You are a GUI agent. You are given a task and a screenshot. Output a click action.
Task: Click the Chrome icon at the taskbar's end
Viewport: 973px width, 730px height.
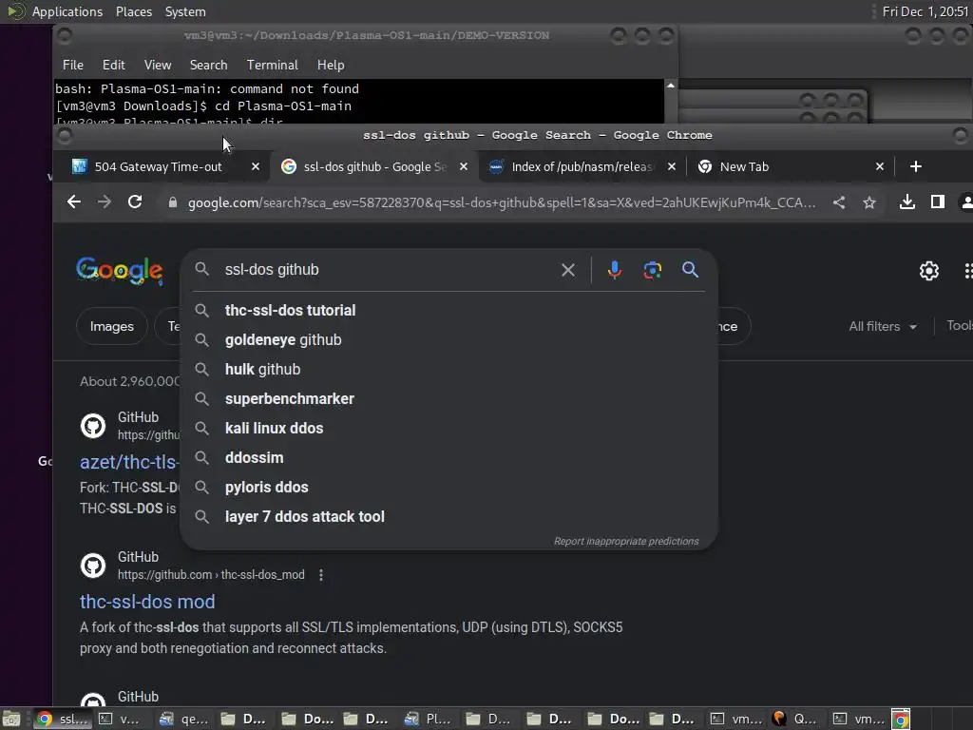[x=901, y=719]
